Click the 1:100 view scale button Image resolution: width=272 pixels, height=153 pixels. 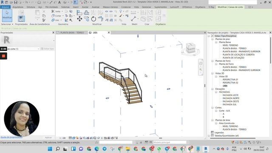click(62, 138)
